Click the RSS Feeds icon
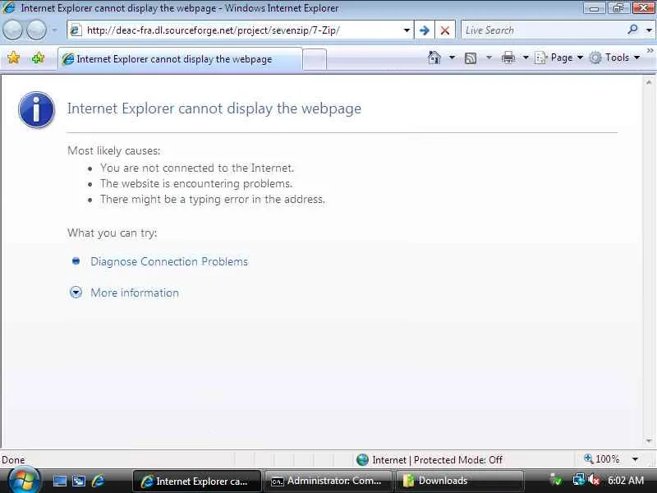The image size is (657, 493). (x=471, y=58)
